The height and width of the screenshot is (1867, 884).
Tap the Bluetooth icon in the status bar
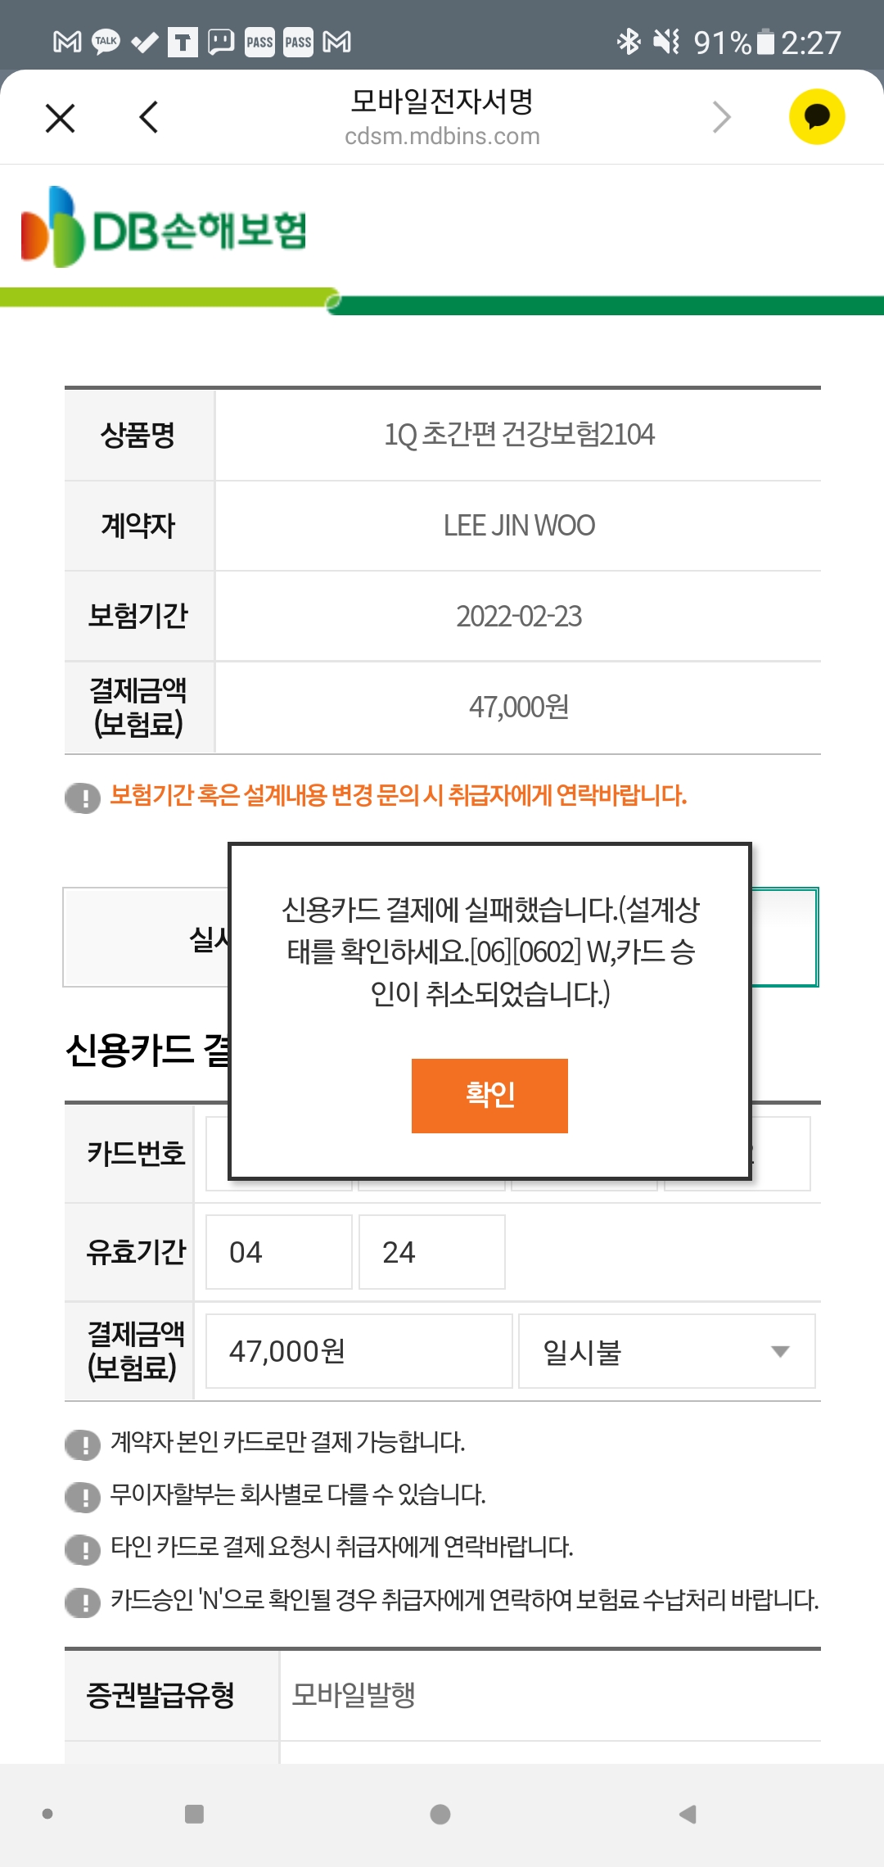pyautogui.click(x=629, y=42)
